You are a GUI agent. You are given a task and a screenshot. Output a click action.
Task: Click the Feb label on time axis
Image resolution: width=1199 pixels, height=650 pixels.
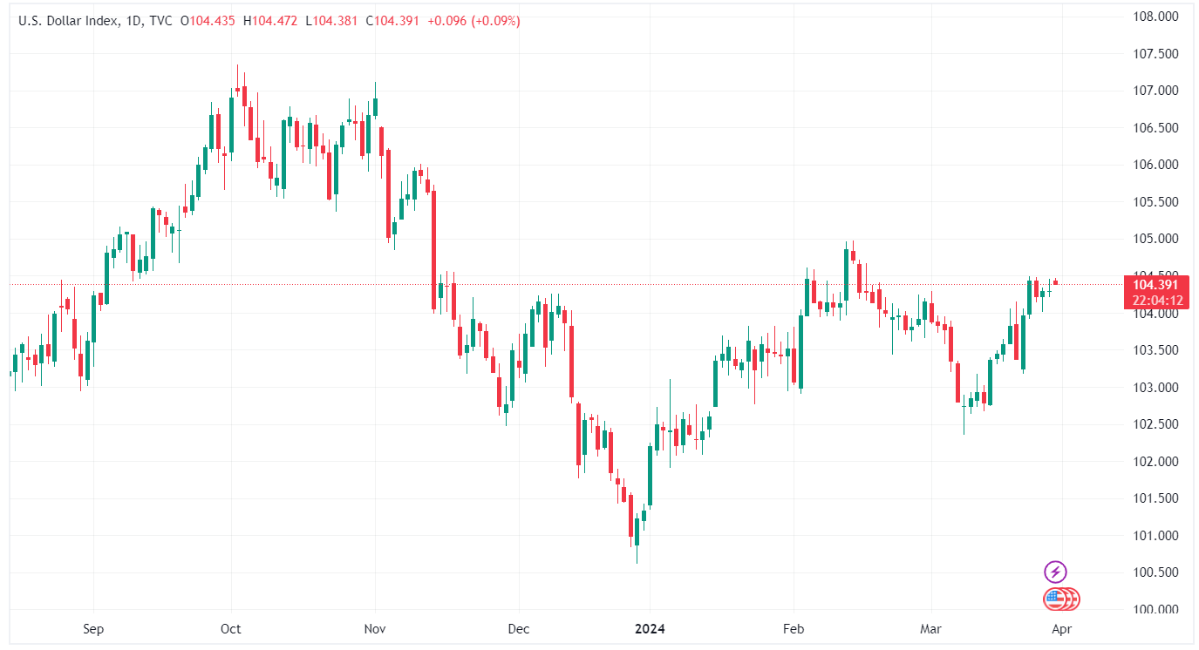pos(794,629)
